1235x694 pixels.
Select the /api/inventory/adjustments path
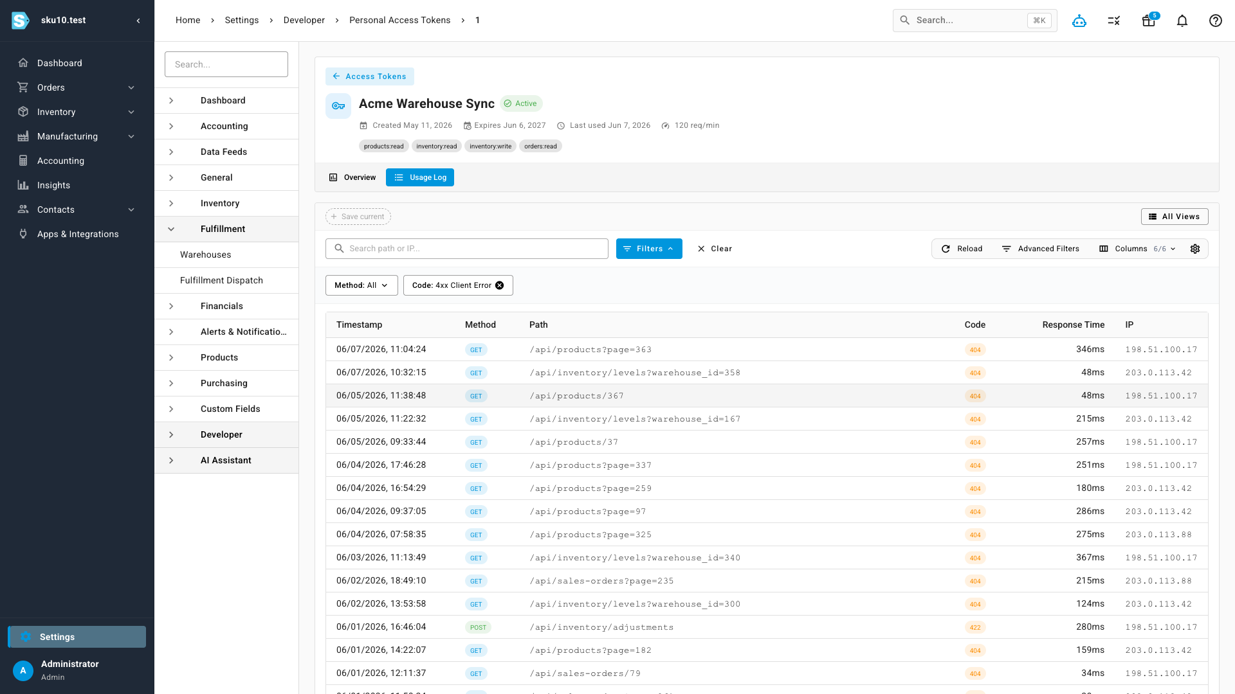click(x=601, y=627)
